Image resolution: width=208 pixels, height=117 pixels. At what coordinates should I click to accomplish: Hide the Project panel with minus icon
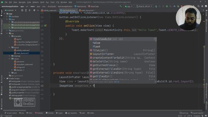click(38, 10)
